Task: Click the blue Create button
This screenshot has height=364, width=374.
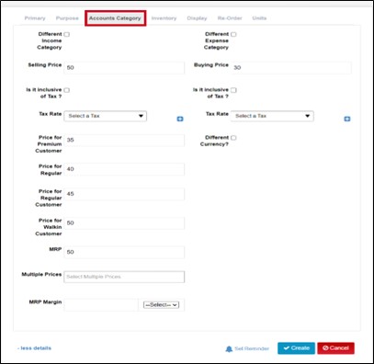Action: pos(296,348)
